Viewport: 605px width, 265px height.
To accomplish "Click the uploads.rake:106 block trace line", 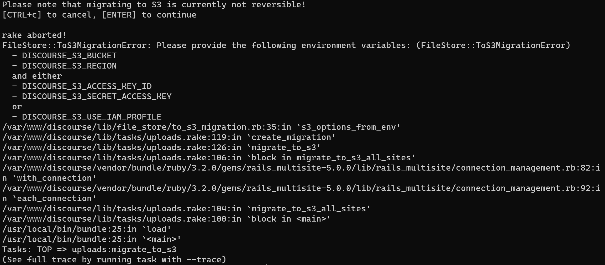I will [x=209, y=157].
